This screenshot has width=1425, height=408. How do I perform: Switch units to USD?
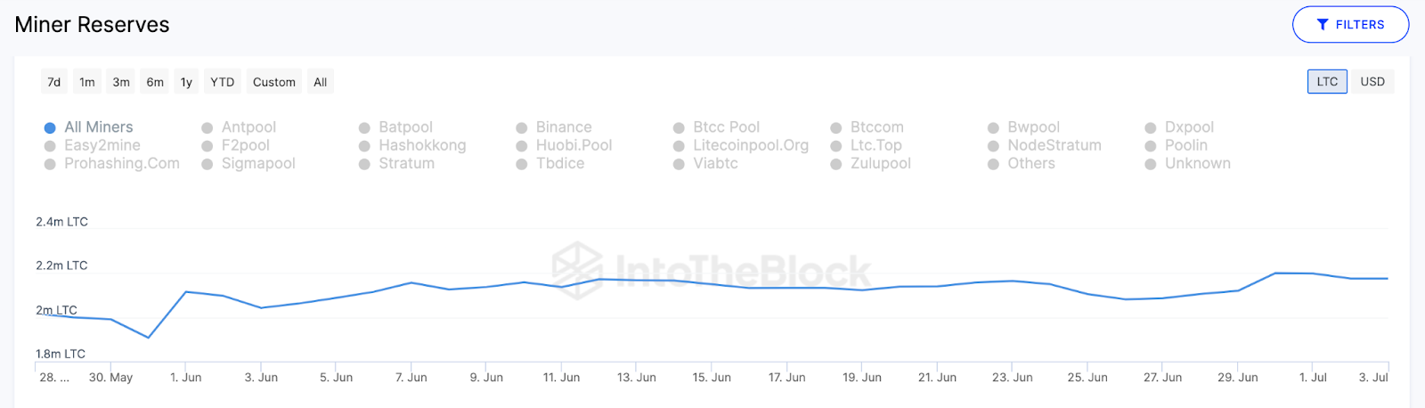coord(1372,81)
